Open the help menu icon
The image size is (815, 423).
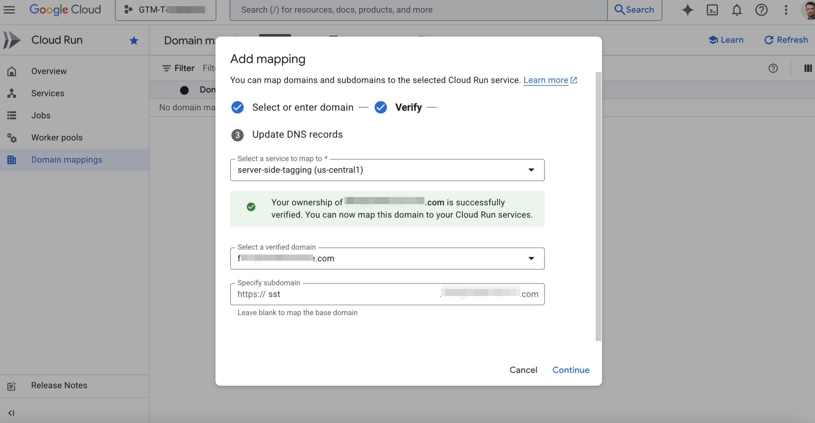tap(762, 10)
